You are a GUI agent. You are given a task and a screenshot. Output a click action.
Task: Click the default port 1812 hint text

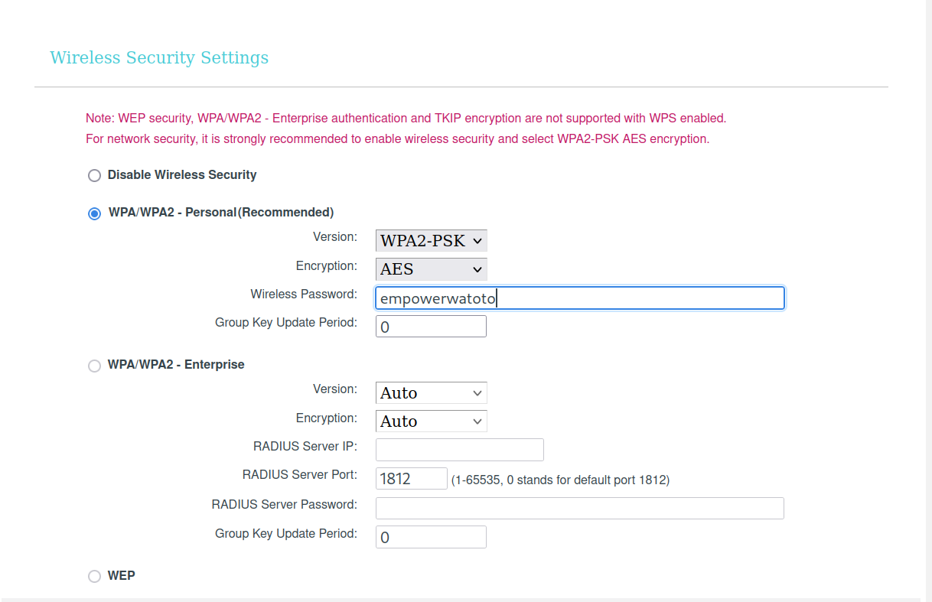pyautogui.click(x=560, y=480)
